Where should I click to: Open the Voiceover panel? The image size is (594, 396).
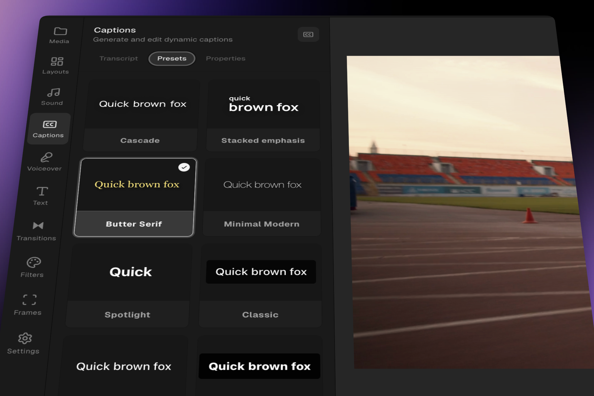[45, 161]
